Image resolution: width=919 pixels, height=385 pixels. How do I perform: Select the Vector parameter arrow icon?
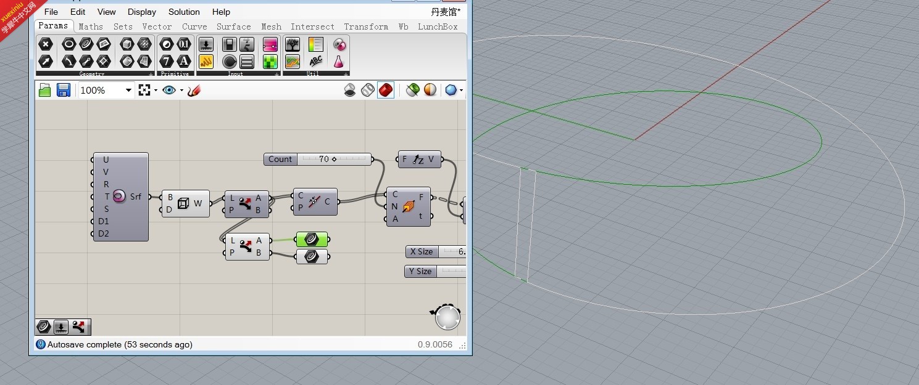[46, 61]
